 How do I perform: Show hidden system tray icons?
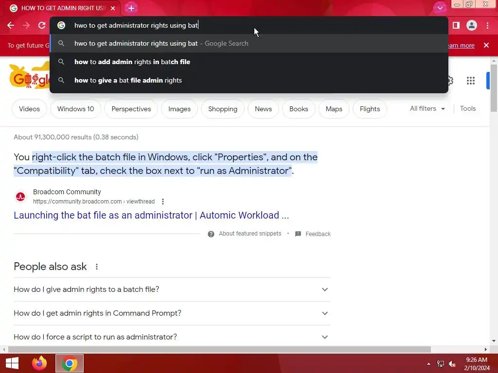coord(429,364)
